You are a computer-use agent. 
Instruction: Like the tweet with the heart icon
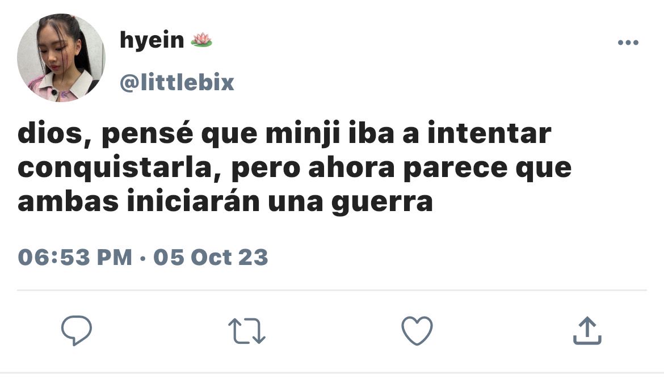click(417, 331)
